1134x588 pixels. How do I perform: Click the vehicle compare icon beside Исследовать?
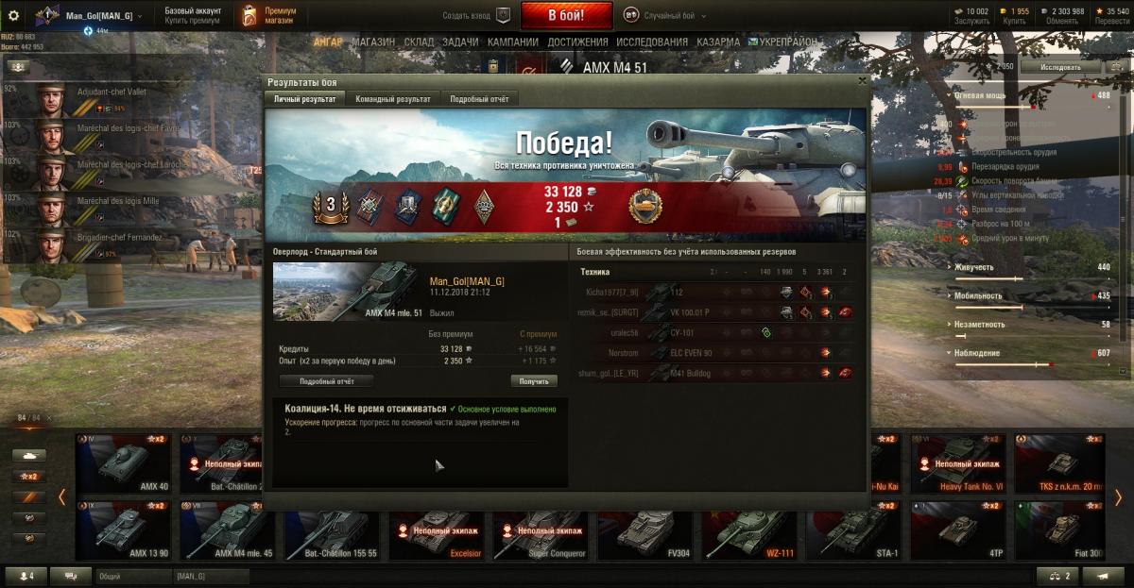click(x=1117, y=67)
